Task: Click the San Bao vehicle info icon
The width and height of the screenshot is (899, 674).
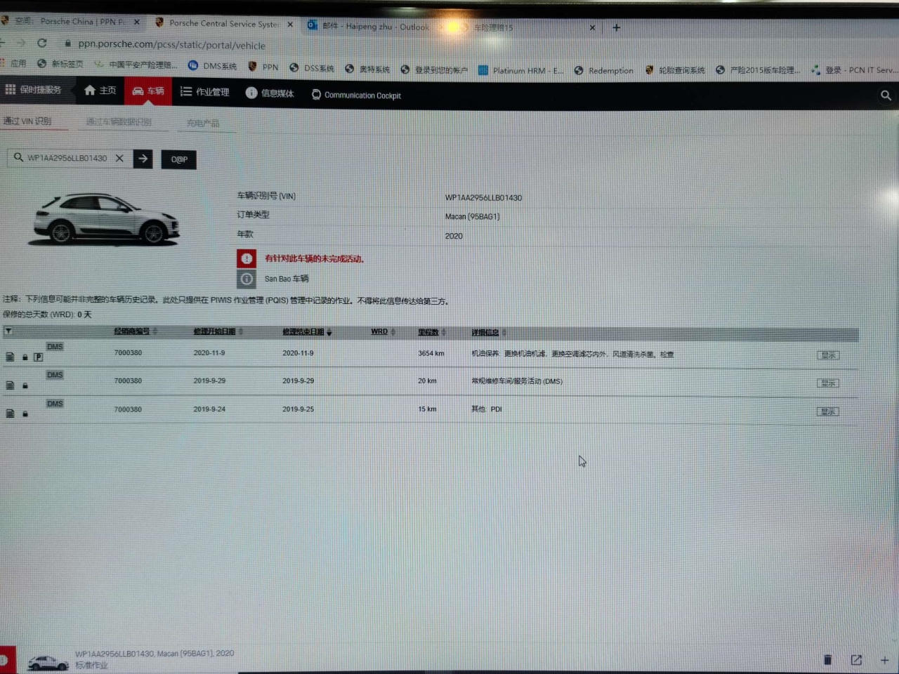Action: [x=247, y=279]
